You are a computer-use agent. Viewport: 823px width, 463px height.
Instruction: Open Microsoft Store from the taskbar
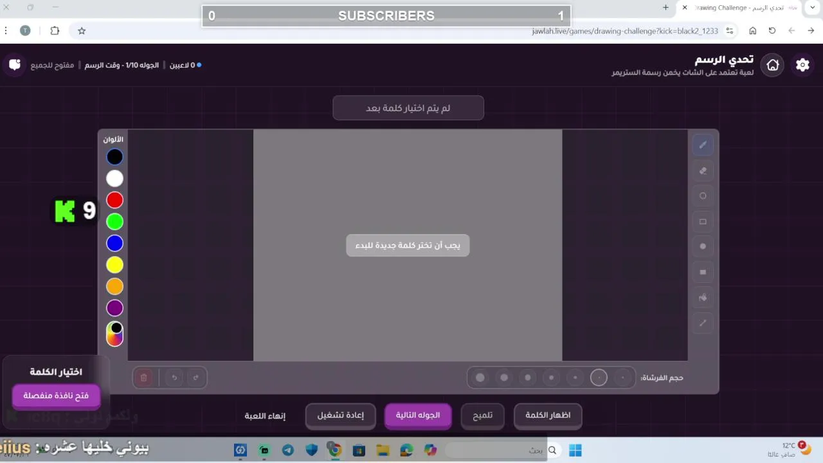click(x=359, y=450)
